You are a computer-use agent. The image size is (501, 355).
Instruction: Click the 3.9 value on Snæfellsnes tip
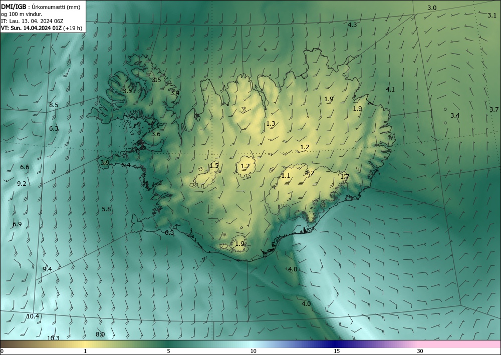coord(105,163)
